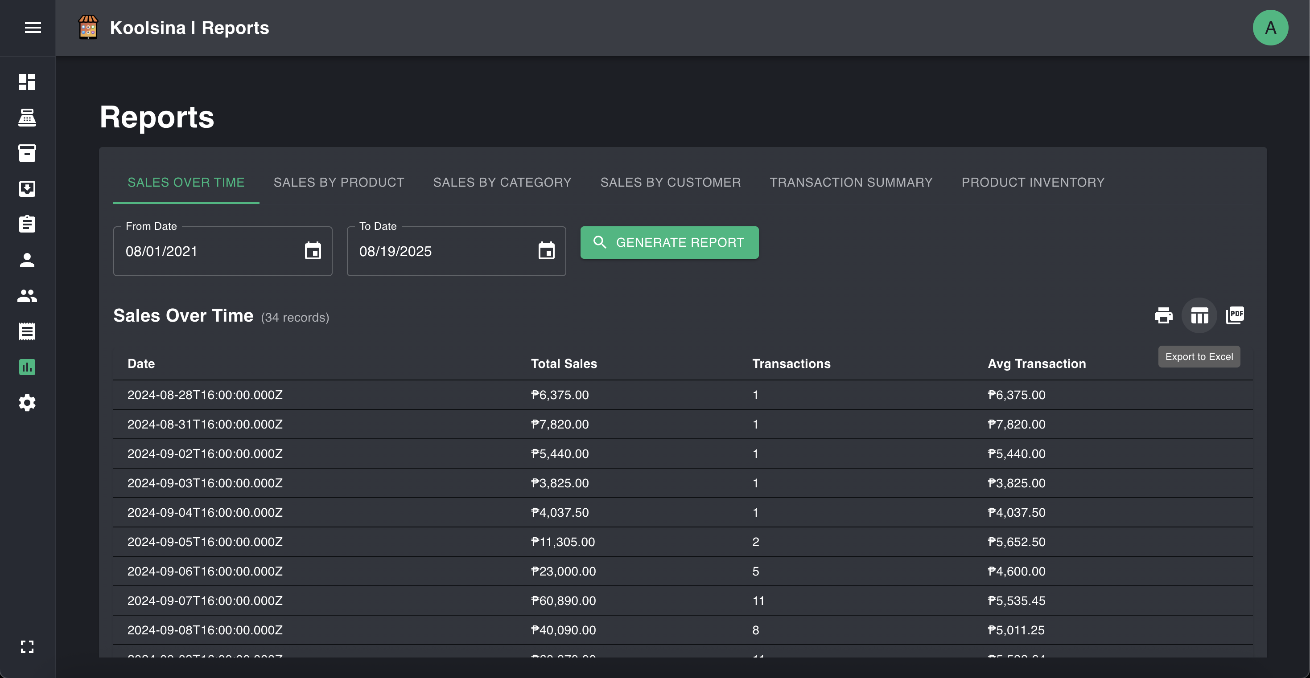Click the Generate Report button
1310x678 pixels.
point(669,242)
